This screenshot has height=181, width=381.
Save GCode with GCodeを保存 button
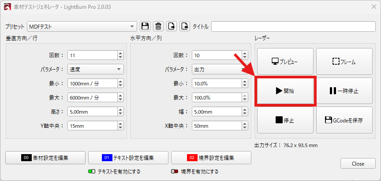[x=344, y=120]
